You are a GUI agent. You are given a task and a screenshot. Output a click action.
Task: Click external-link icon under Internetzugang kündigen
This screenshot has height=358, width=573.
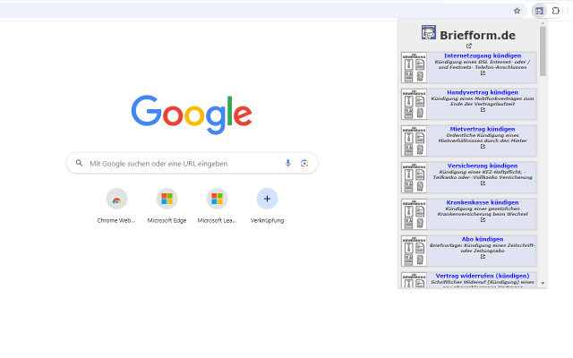pos(483,73)
